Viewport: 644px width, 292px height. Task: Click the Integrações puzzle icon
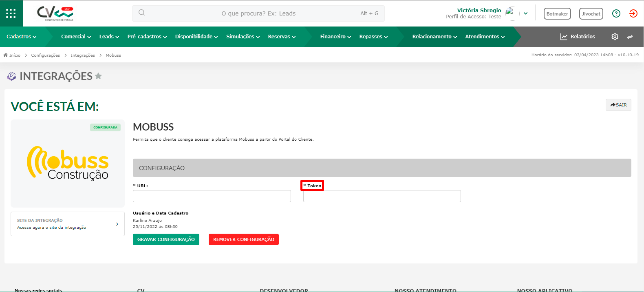coord(12,76)
